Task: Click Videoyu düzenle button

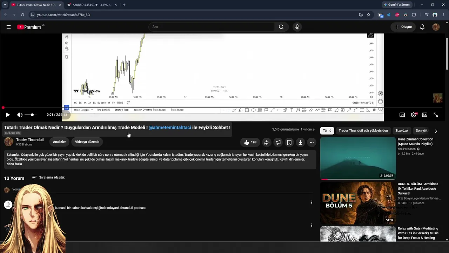Action: [x=87, y=142]
